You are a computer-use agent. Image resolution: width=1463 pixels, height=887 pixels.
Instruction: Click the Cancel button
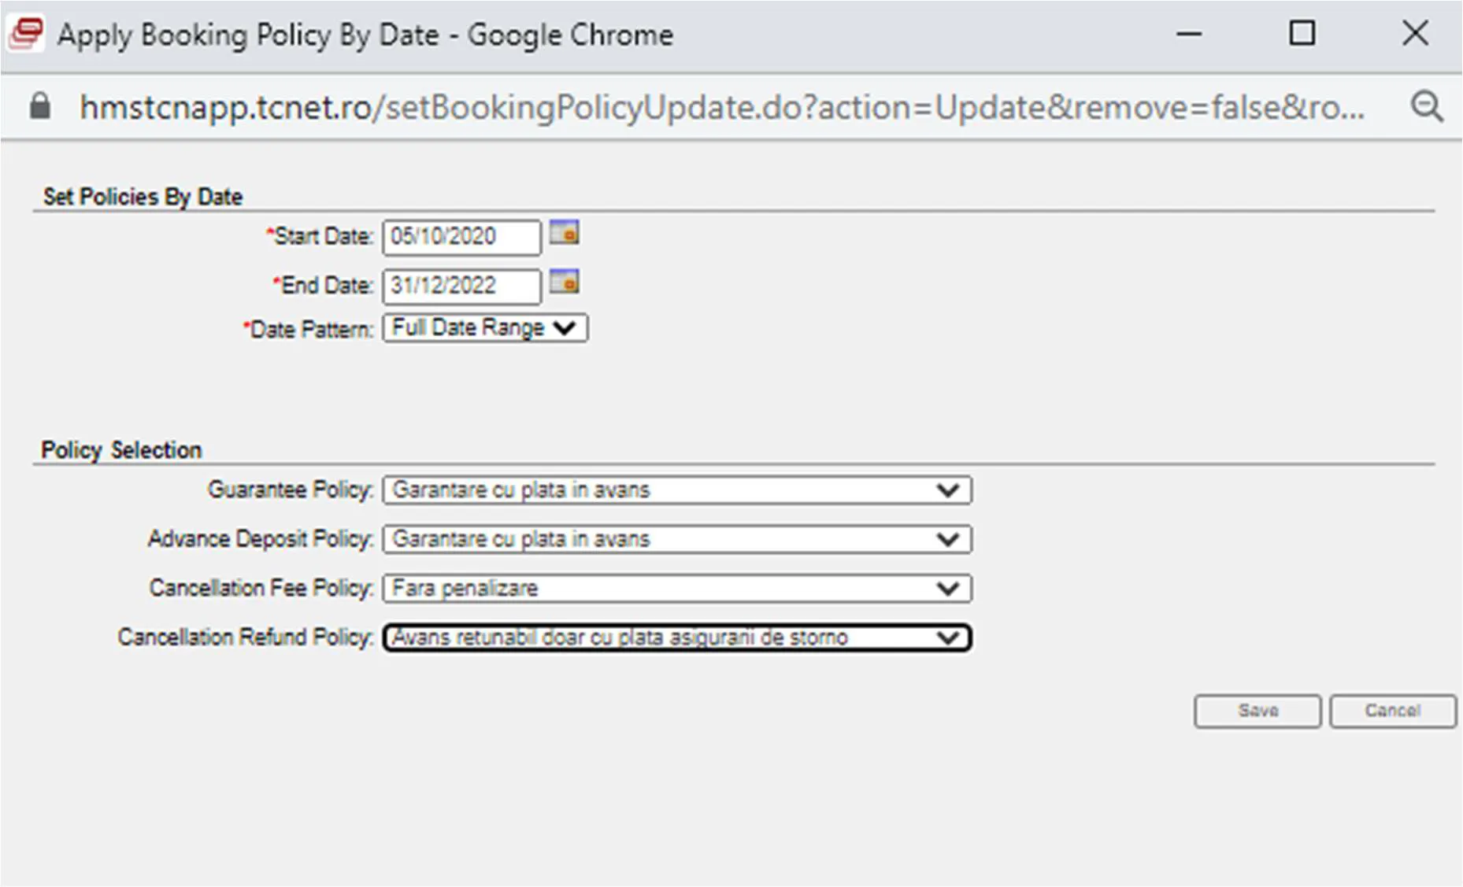[x=1393, y=711]
